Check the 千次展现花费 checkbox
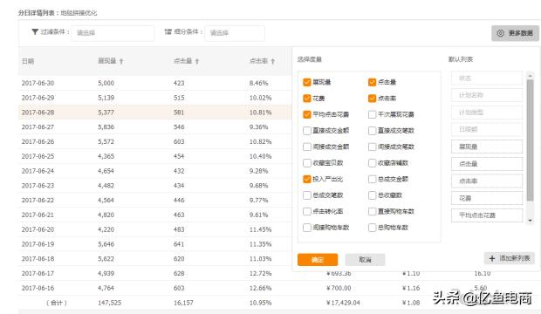 372,114
